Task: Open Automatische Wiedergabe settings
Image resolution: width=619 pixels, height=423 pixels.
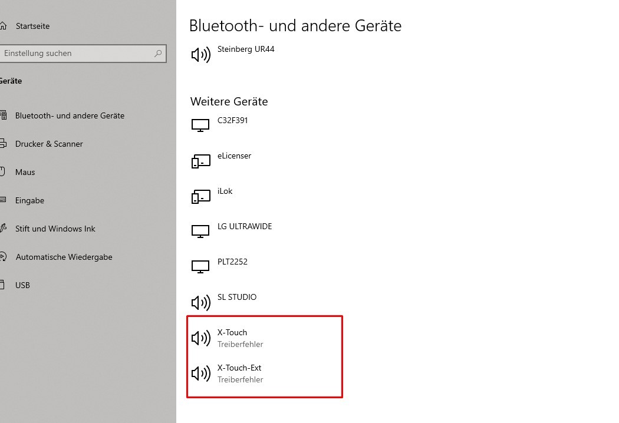Action: pyautogui.click(x=64, y=257)
